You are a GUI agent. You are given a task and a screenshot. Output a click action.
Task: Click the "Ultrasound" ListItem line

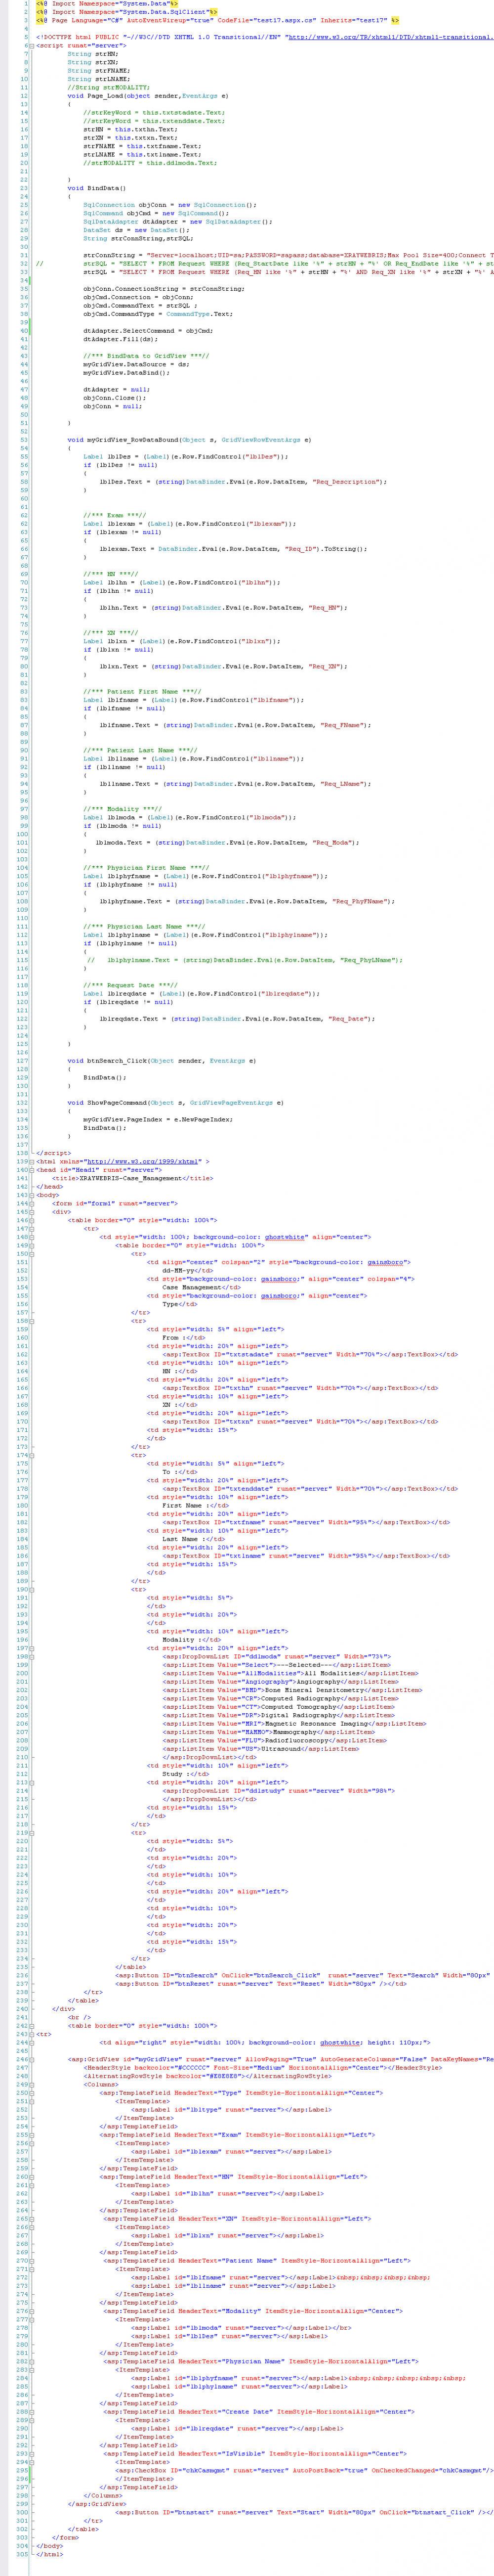(261, 1748)
